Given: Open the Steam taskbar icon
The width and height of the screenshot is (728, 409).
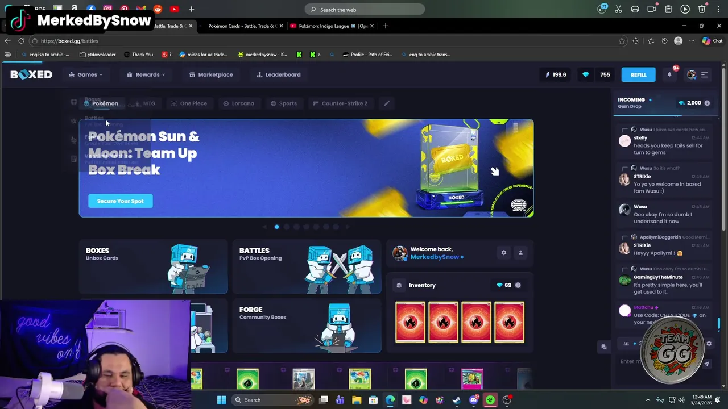Looking at the screenshot, I should click(456, 400).
